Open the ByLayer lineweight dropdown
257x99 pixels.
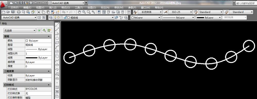click(x=208, y=17)
